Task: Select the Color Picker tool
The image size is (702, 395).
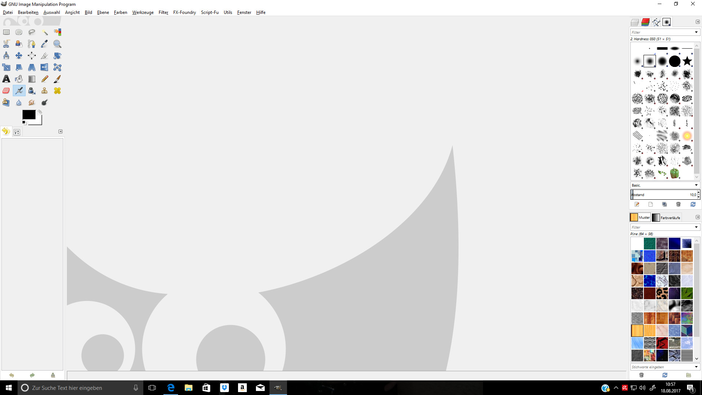Action: coord(45,44)
